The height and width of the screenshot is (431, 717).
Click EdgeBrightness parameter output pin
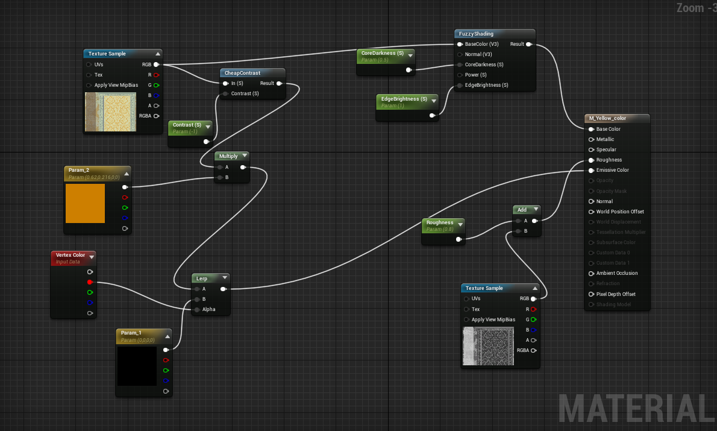pyautogui.click(x=431, y=116)
